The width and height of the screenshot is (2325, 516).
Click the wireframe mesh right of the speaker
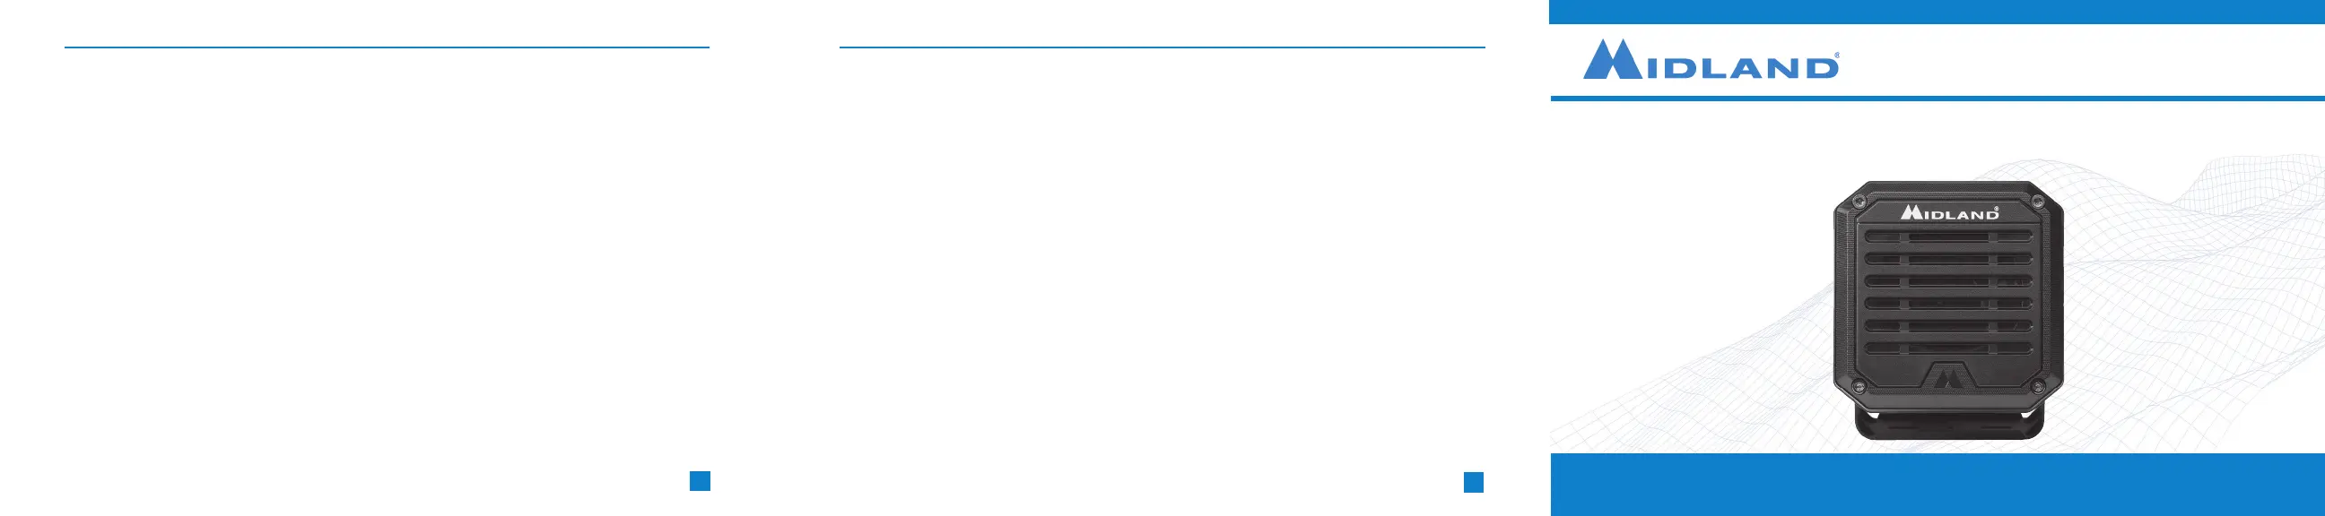pos(2193,297)
